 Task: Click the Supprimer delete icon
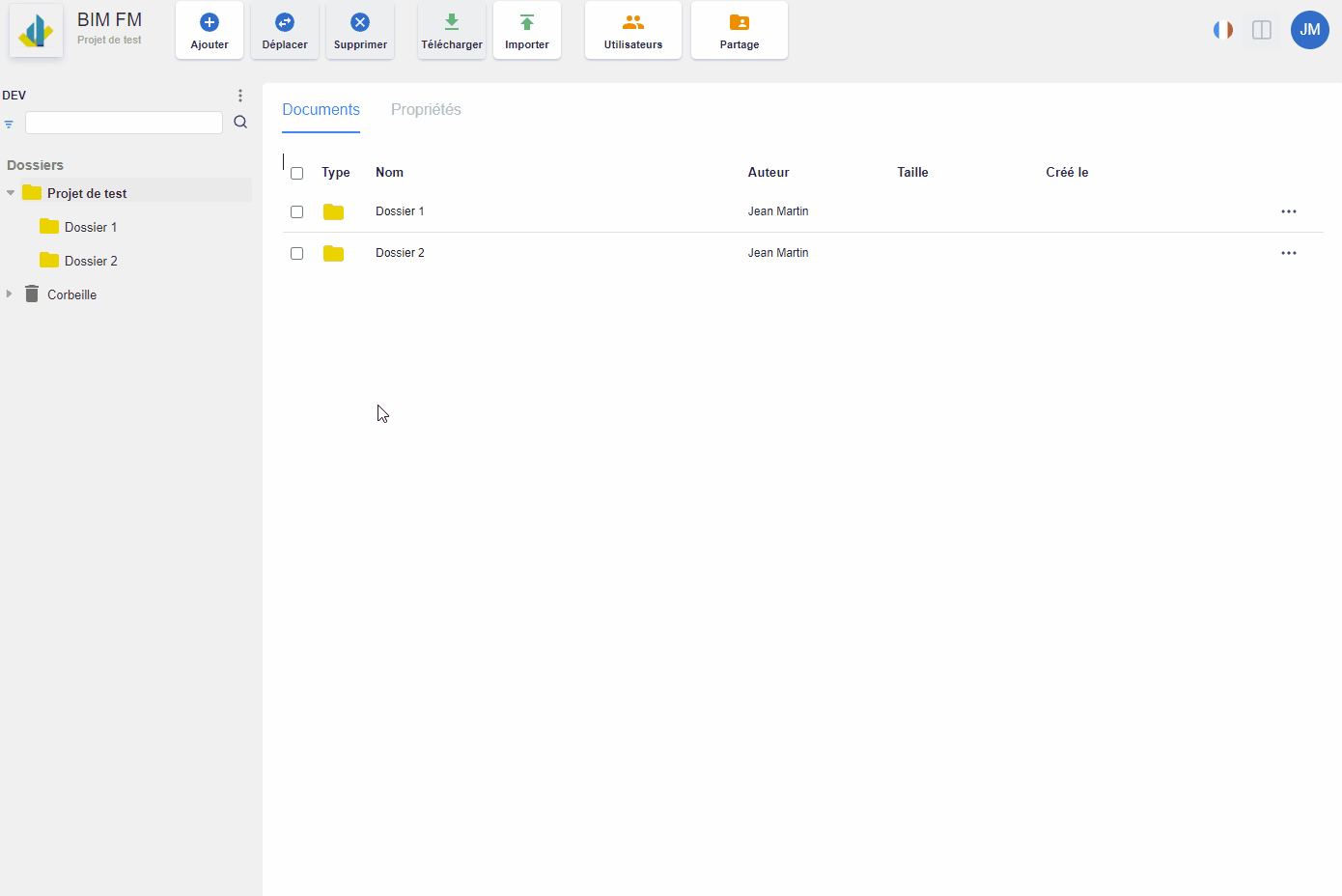point(360,22)
